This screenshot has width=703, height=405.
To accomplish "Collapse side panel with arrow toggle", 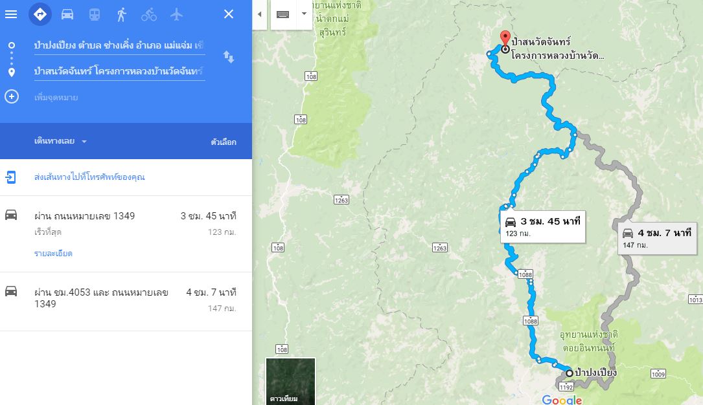I will pyautogui.click(x=260, y=14).
